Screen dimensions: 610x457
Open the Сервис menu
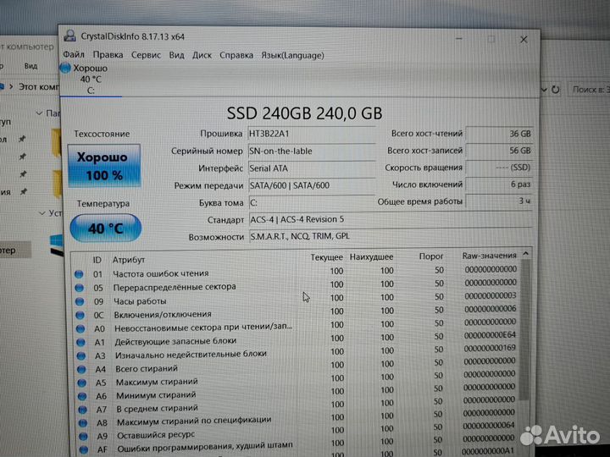tap(146, 55)
